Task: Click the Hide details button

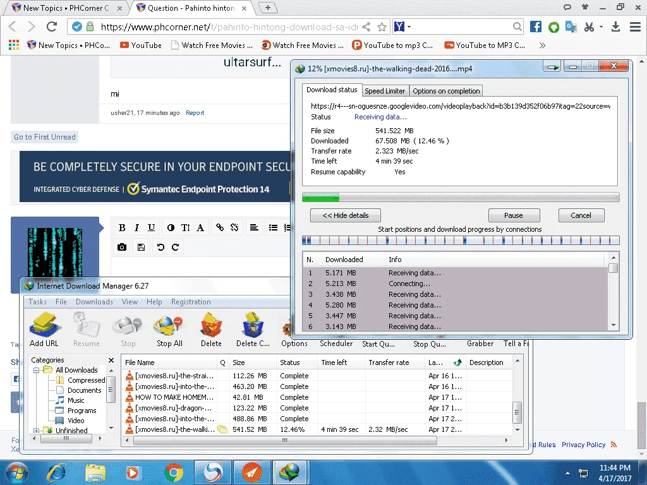Action: coord(346,215)
